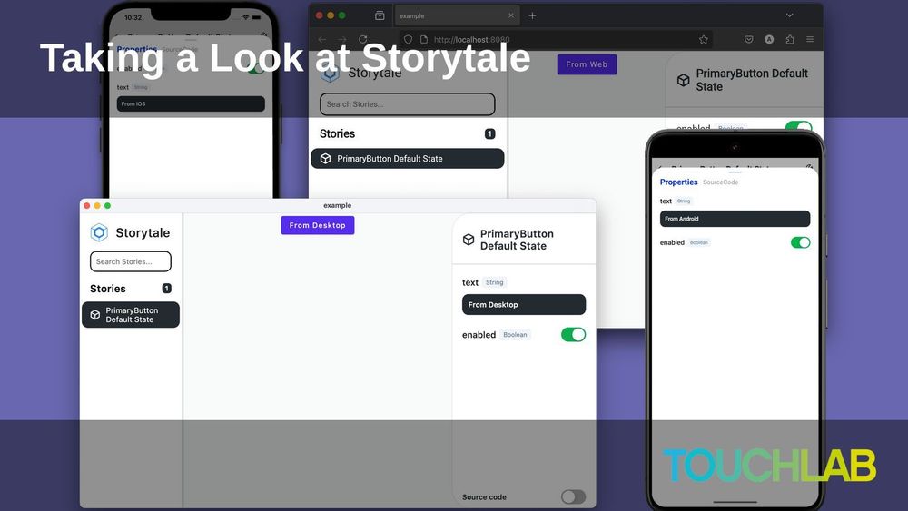Click stories count badge in browser sidebar

point(490,133)
